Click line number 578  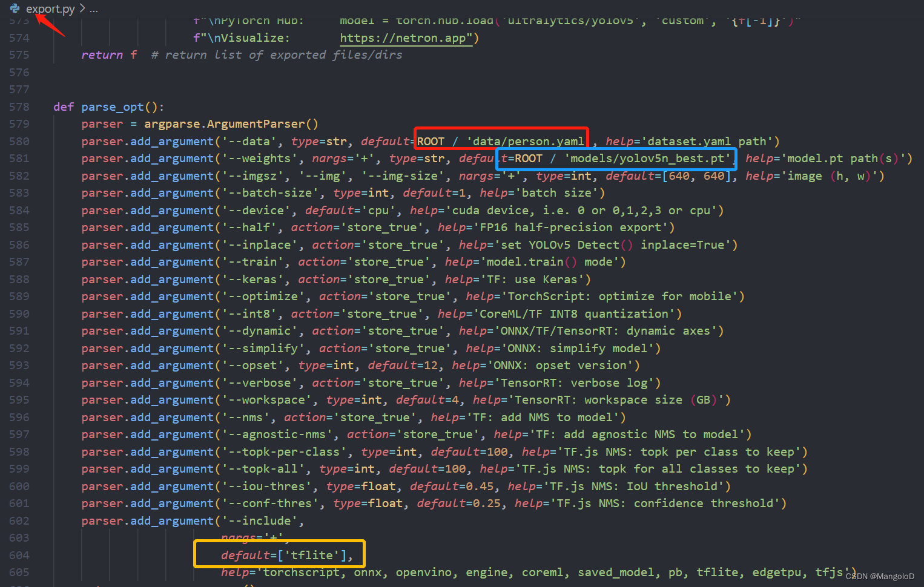coord(19,107)
